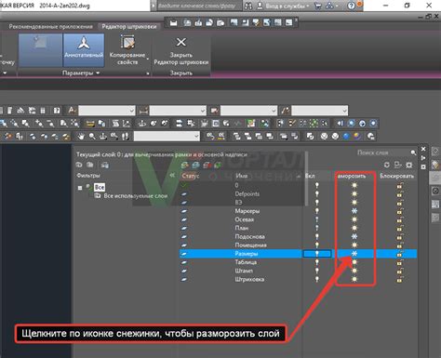Open the table style combo box
The image size is (441, 358).
(248, 111)
